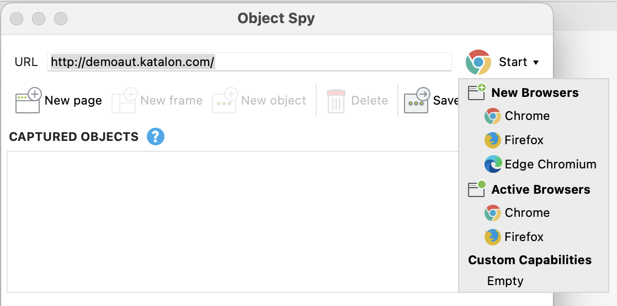Click inside the Captured Objects list area
This screenshot has width=617, height=306.
click(x=233, y=222)
